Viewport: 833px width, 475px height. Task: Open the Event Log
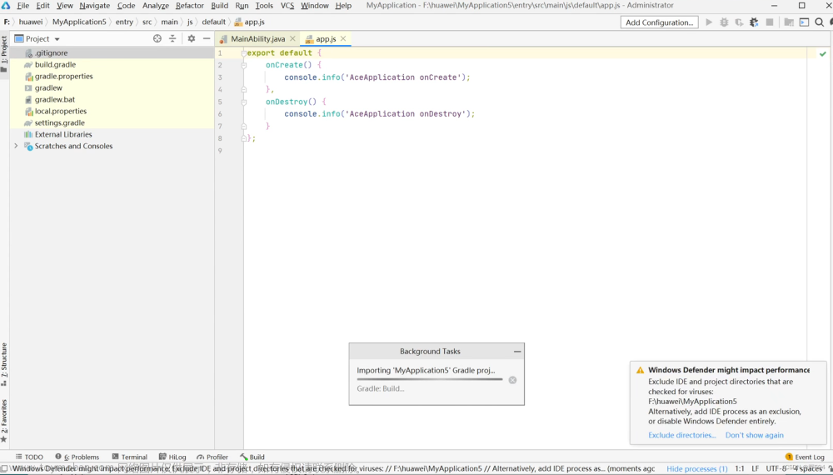(x=805, y=457)
